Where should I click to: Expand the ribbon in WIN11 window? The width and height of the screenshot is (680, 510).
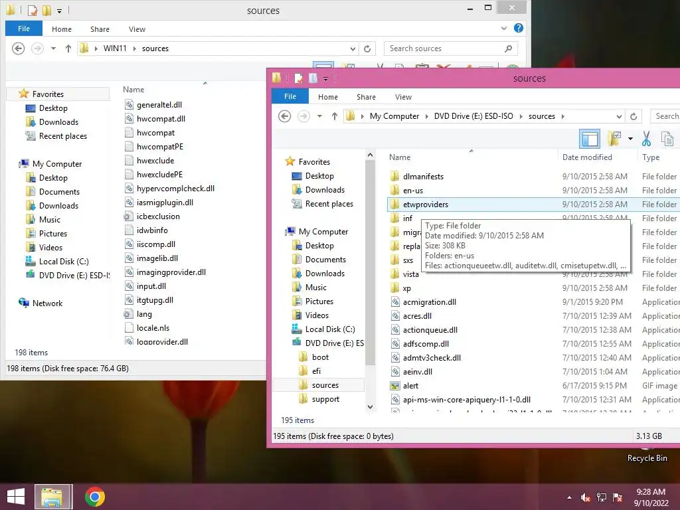[503, 29]
